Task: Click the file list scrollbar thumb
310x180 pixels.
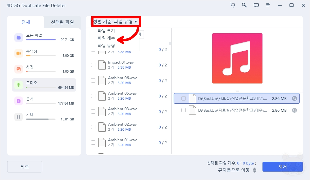Action: click(x=170, y=43)
